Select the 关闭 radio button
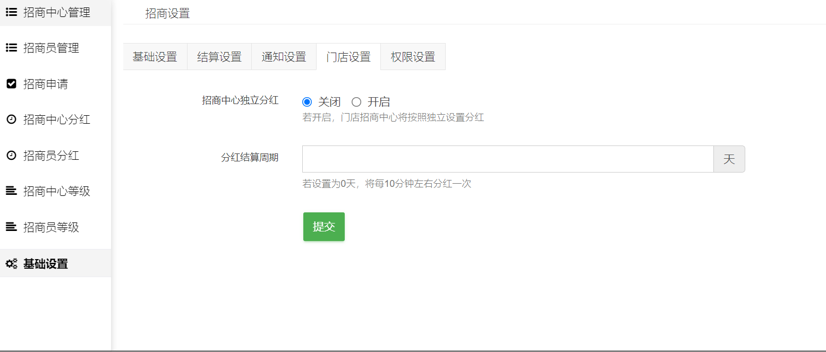The width and height of the screenshot is (826, 352). (307, 102)
